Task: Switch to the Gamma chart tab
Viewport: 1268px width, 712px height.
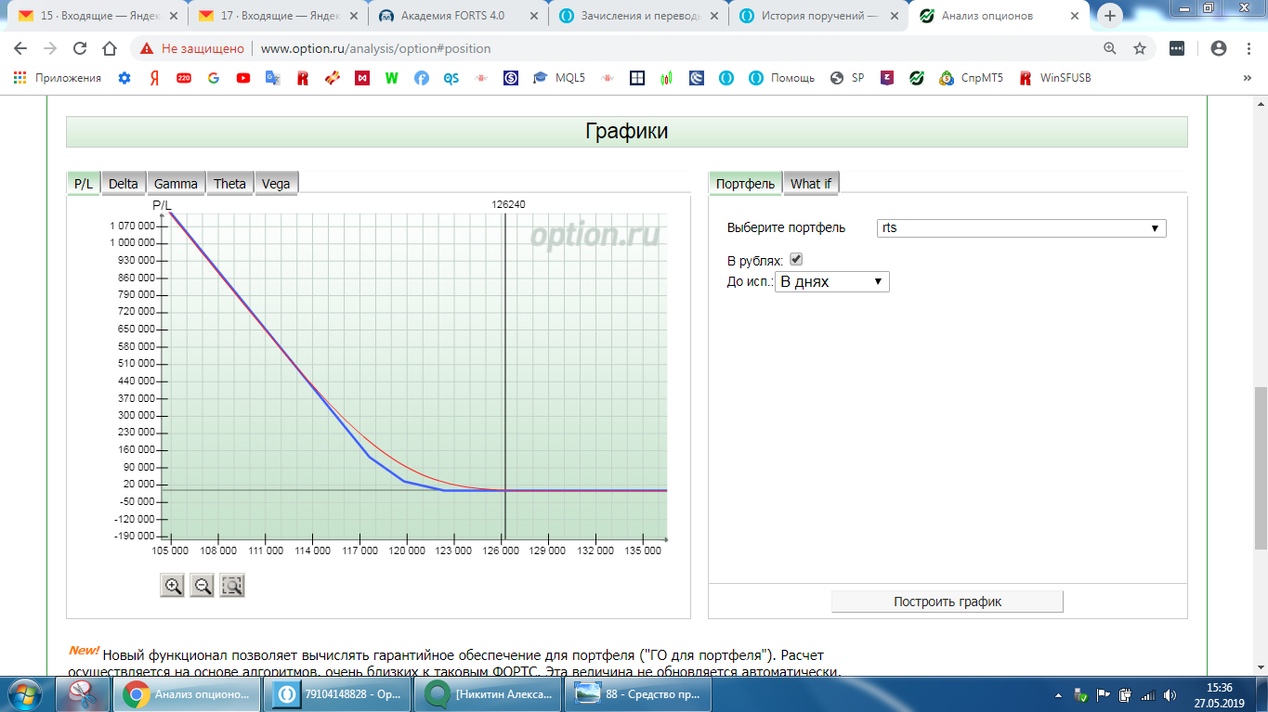Action: point(176,183)
